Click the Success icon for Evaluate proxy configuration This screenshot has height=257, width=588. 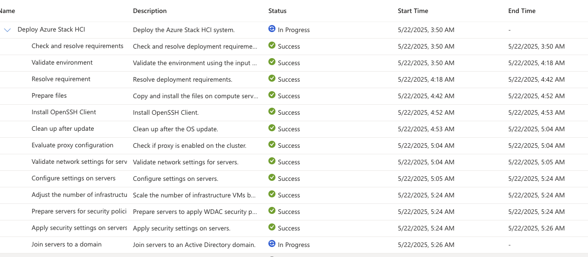(x=272, y=144)
